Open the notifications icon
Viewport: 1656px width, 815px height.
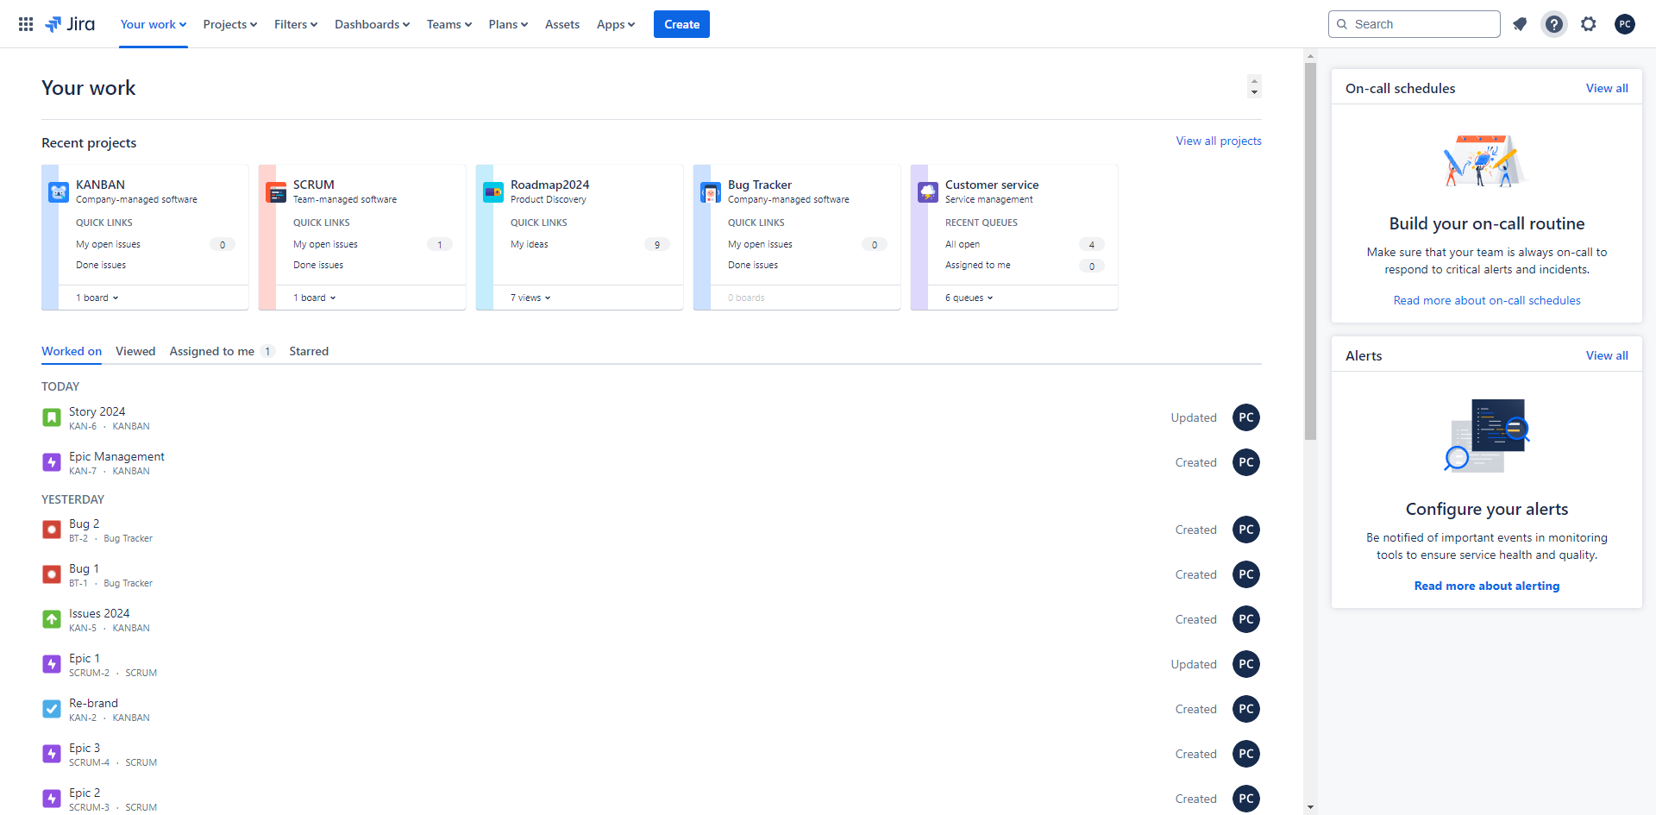1520,24
